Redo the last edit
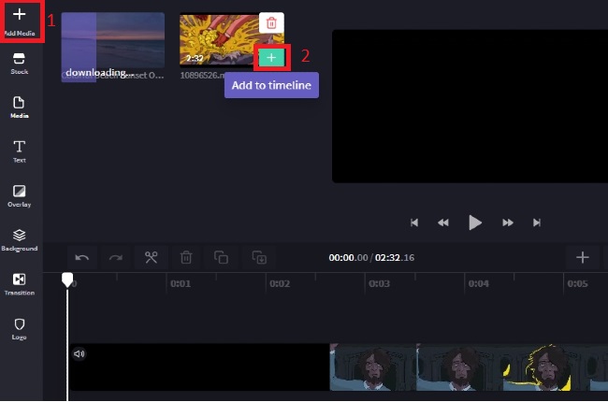Image resolution: width=608 pixels, height=402 pixels. 116,257
